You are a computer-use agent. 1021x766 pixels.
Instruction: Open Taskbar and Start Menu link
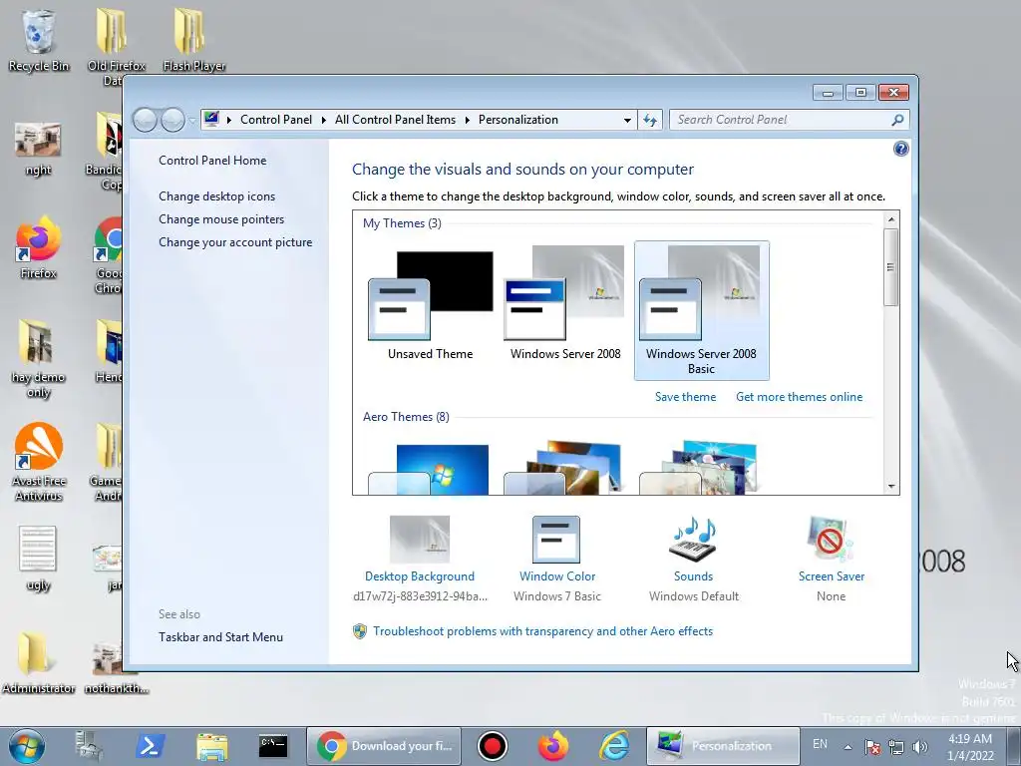click(x=220, y=637)
